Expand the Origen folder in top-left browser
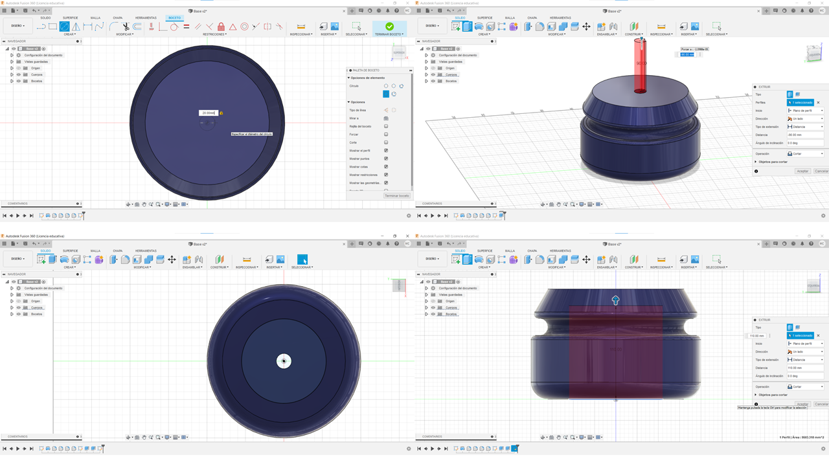The width and height of the screenshot is (829, 466). [12, 68]
